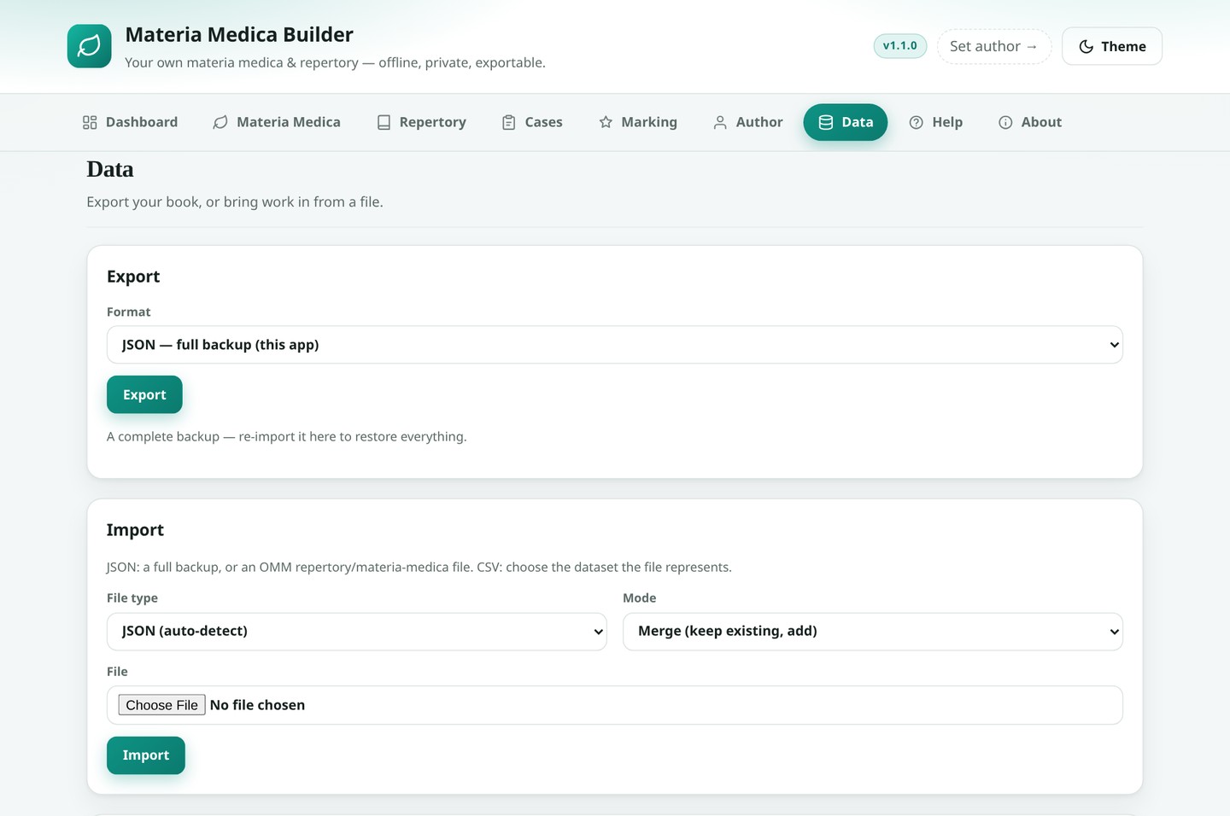Screen dimensions: 1230x816
Task: Click the Materia Medica Builder leaf logo
Action: tap(90, 46)
